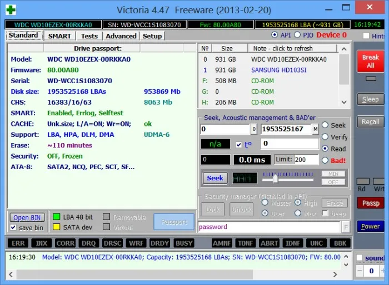Toggle the save bin checkbox
The height and width of the screenshot is (285, 389).
(13, 227)
